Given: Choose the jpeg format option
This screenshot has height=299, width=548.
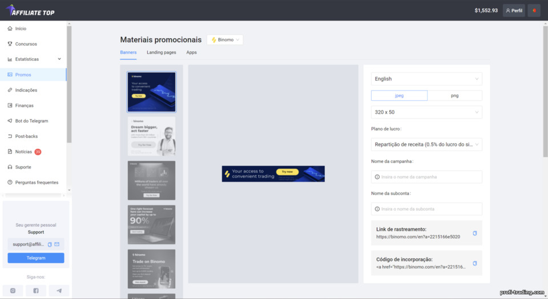Looking at the screenshot, I should (399, 96).
